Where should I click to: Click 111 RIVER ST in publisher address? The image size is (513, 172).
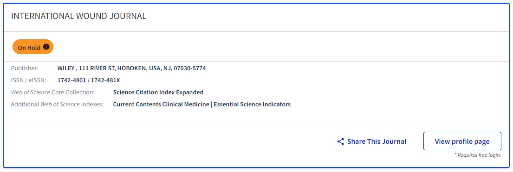[x=96, y=68]
